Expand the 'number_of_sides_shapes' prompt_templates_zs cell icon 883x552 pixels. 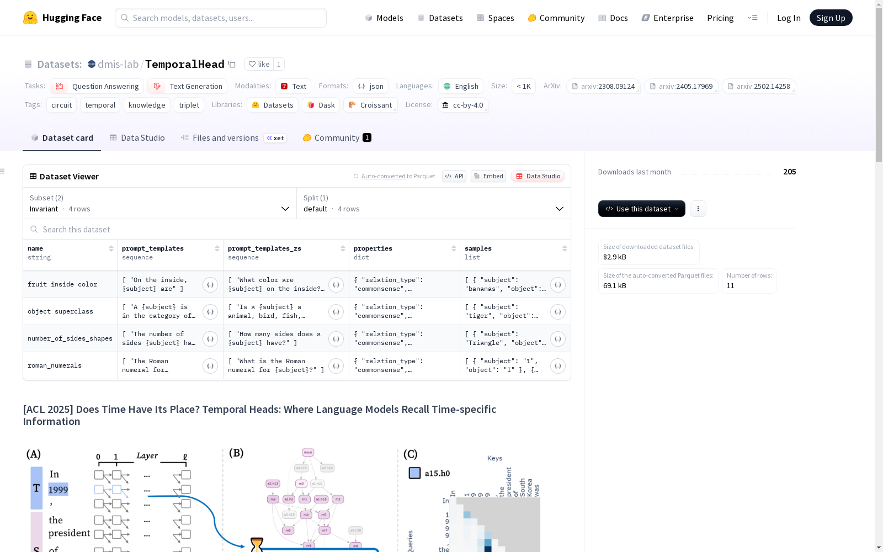336,339
